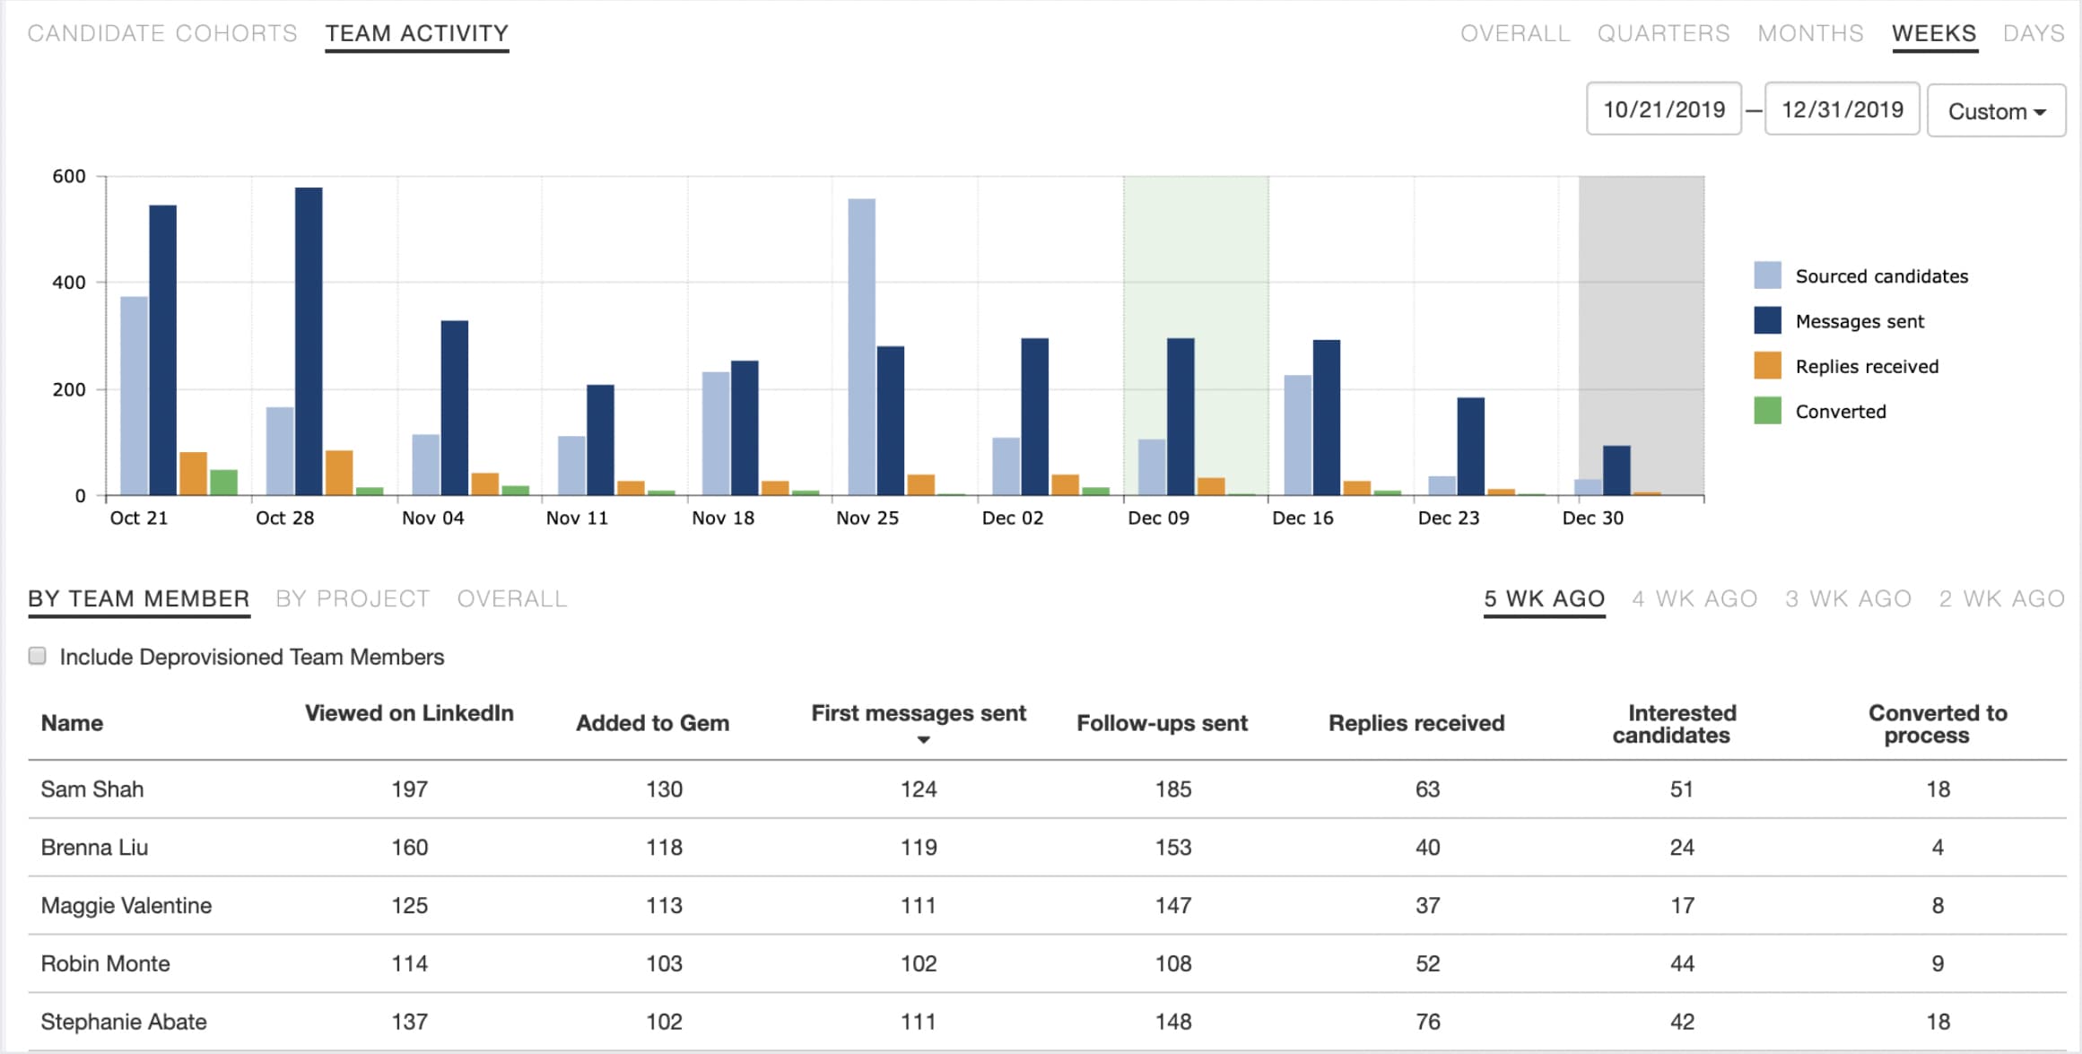This screenshot has width=2082, height=1054.
Task: Switch to the MONTHS view
Action: (1810, 33)
